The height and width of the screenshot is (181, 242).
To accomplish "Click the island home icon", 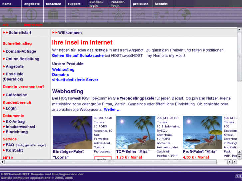I will click(x=10, y=15).
